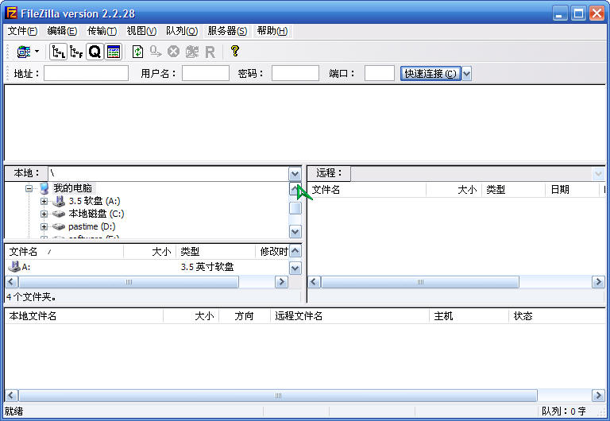Click local file list horizontal scrollbar thumb
The image size is (610, 421).
tap(129, 282)
